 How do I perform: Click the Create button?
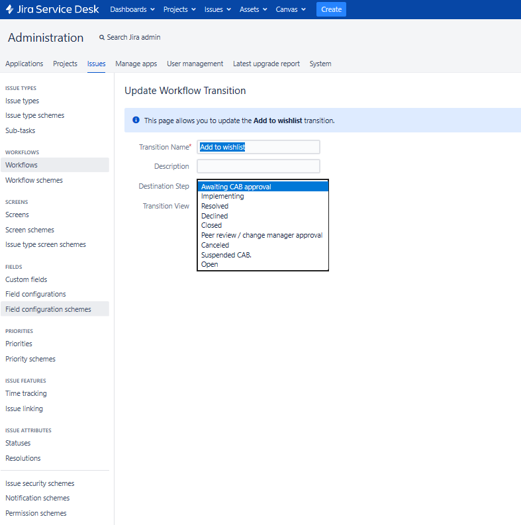coord(331,9)
